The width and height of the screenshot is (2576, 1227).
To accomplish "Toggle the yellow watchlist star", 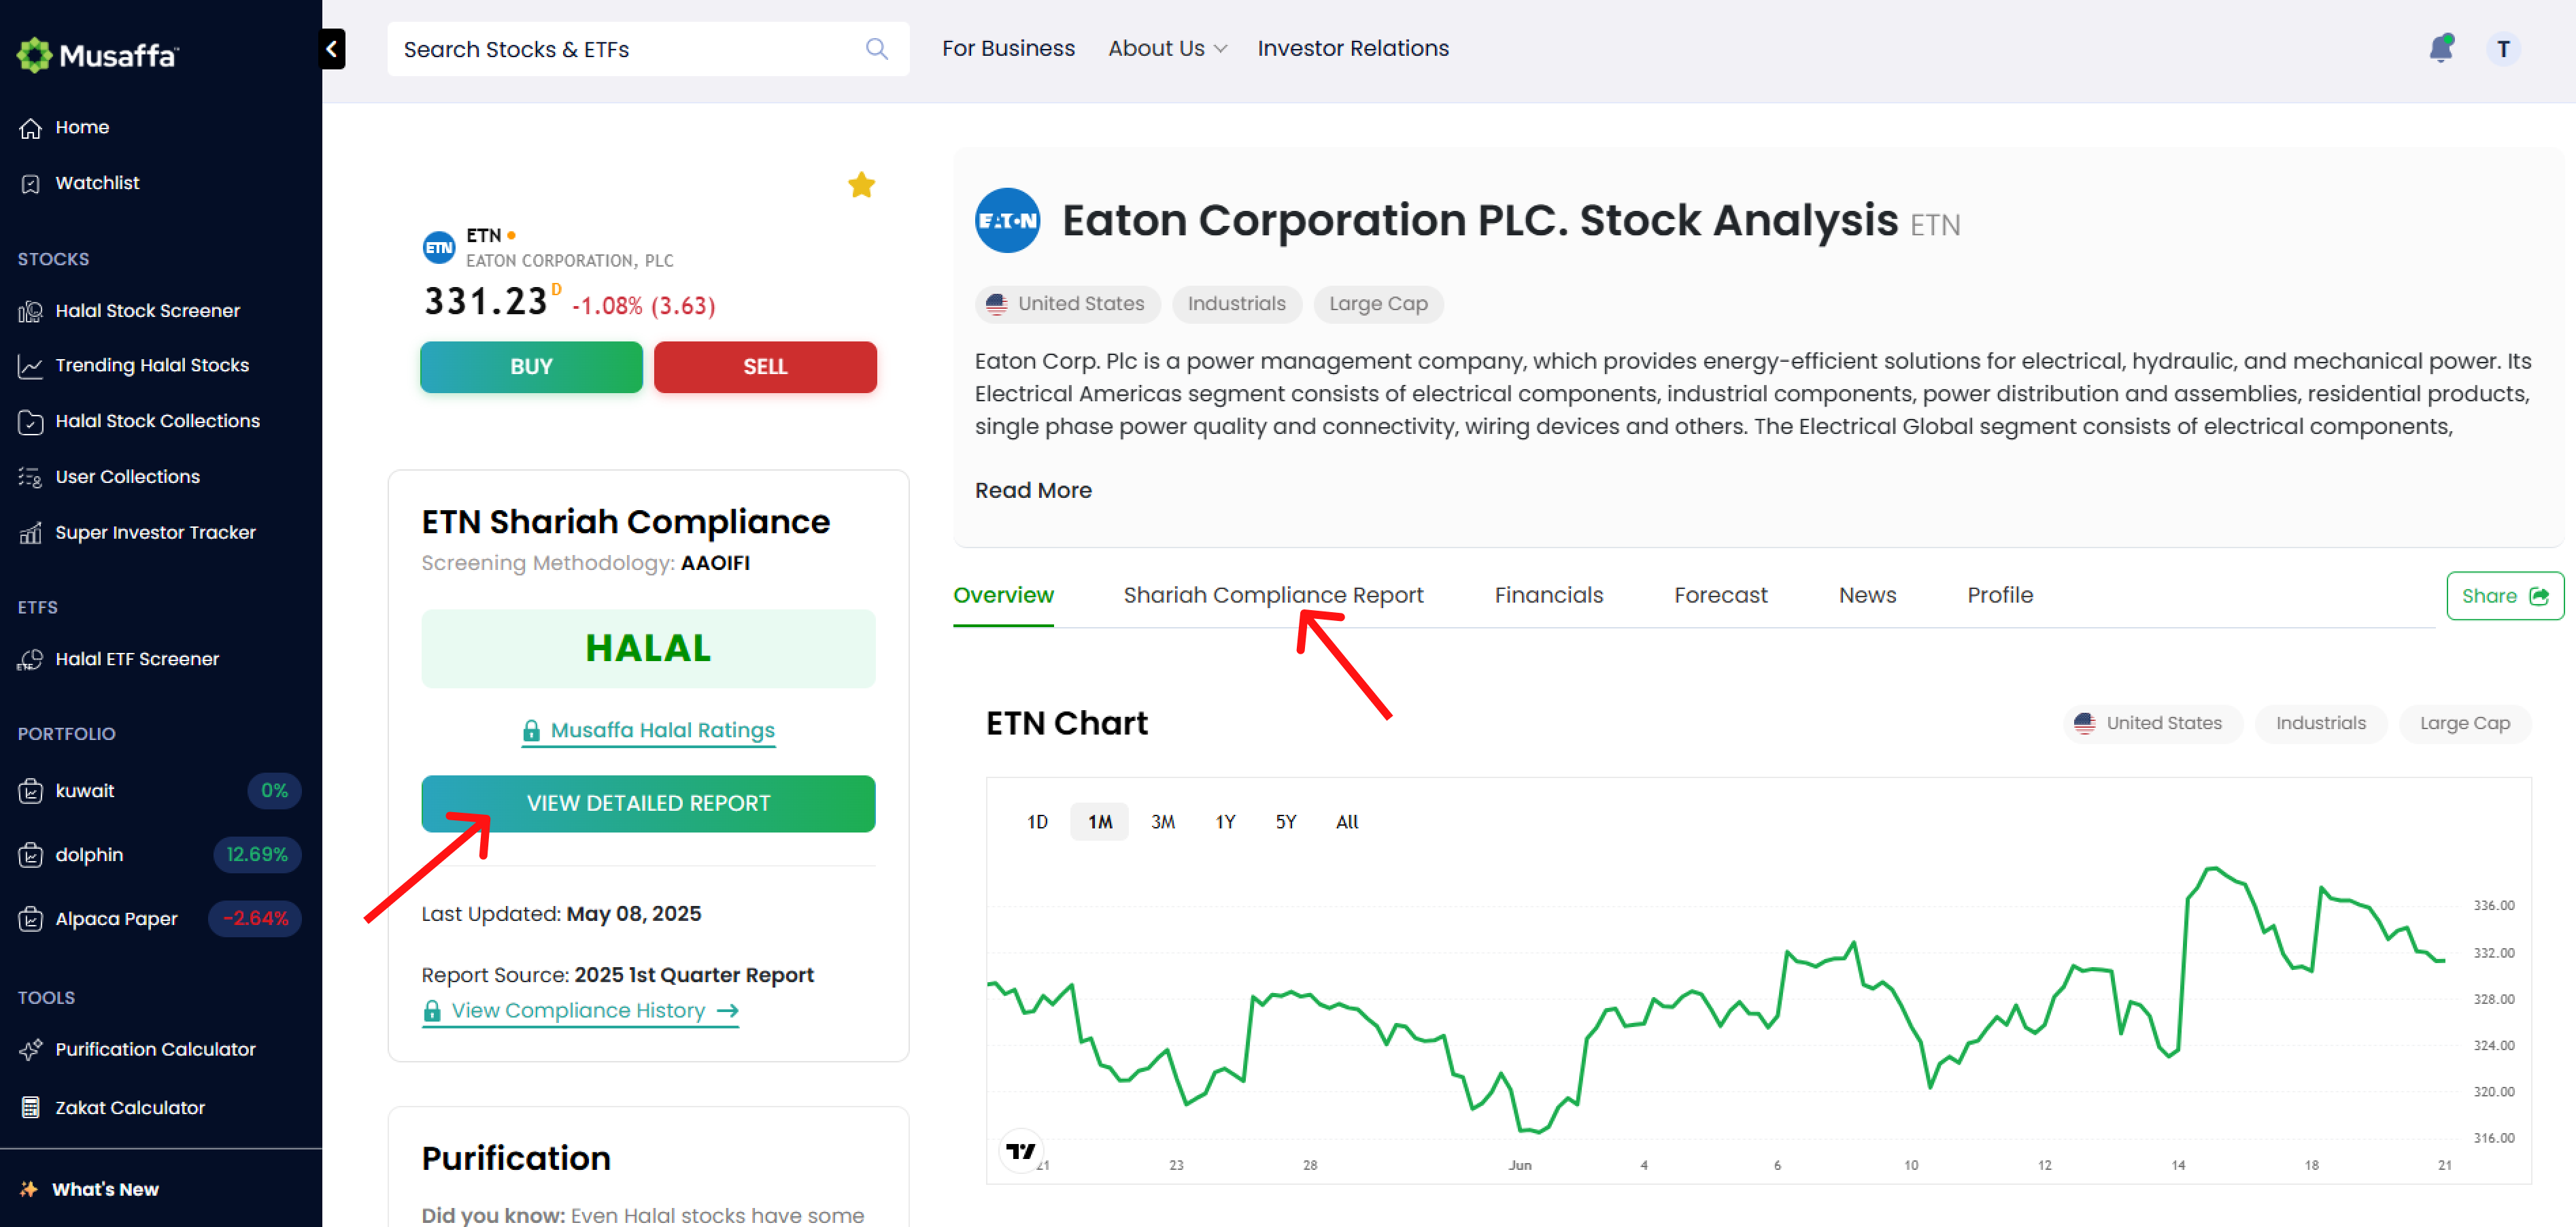I will (861, 185).
